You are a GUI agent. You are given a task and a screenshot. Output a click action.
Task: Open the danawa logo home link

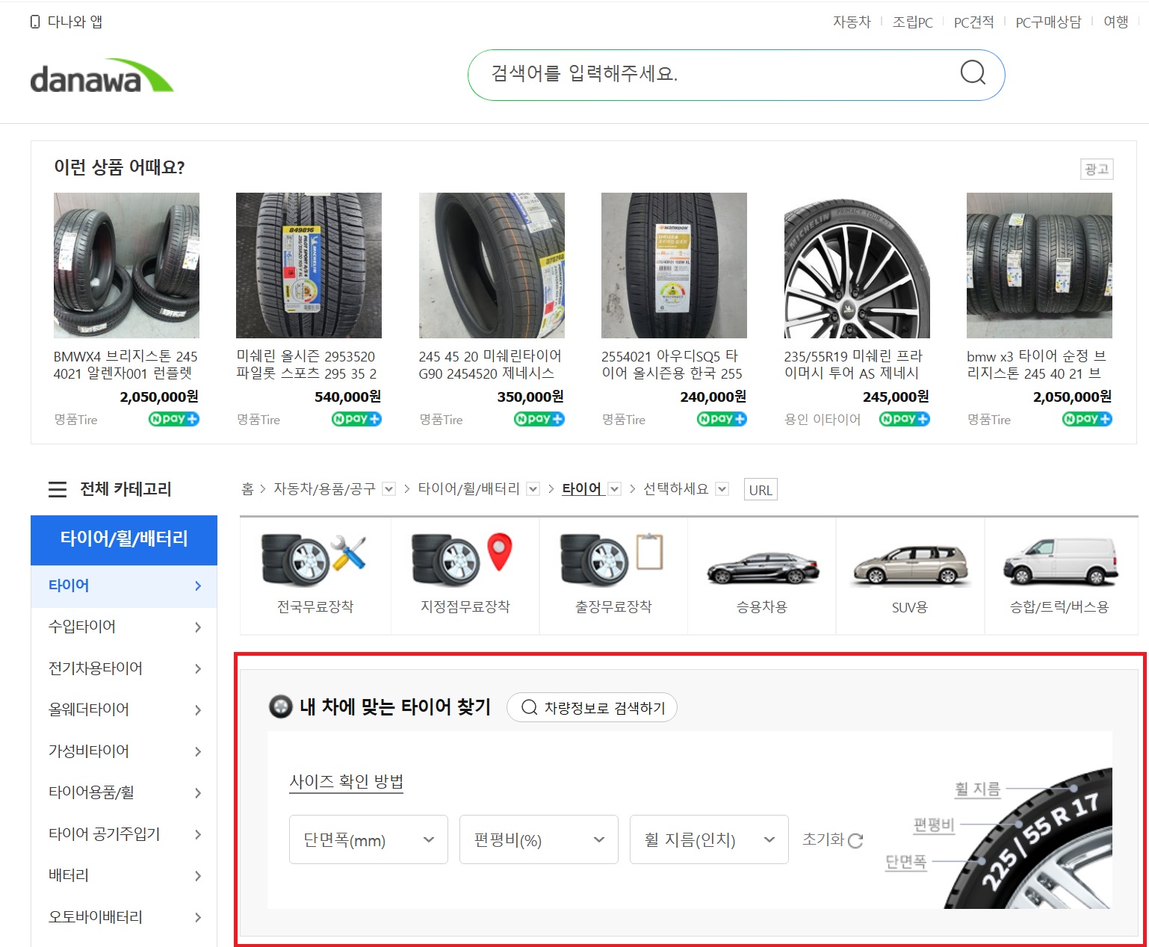click(x=102, y=75)
